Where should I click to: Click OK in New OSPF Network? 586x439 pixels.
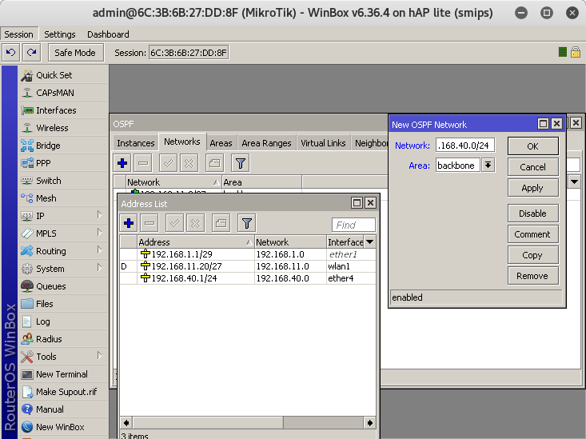(533, 146)
